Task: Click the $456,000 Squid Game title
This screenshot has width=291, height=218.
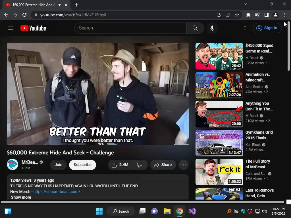Action: (259, 48)
